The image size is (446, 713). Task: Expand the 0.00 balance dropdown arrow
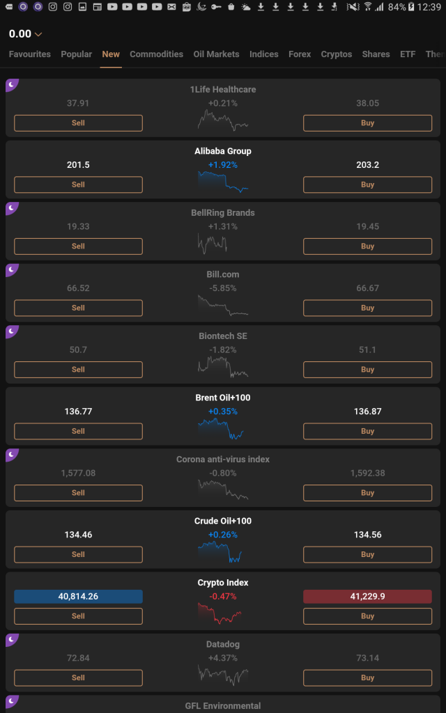(38, 34)
